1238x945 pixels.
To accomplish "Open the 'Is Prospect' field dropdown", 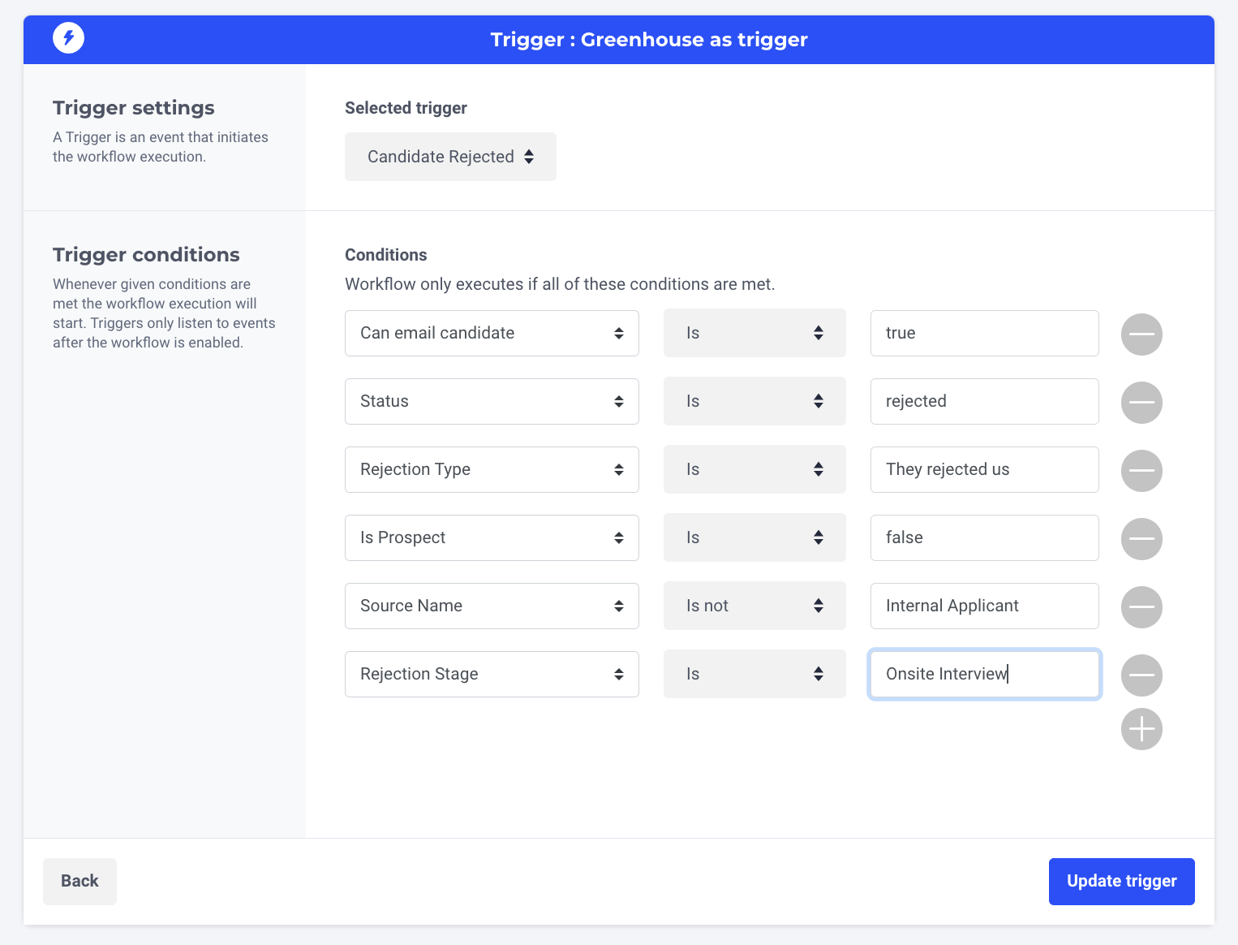I will (492, 537).
